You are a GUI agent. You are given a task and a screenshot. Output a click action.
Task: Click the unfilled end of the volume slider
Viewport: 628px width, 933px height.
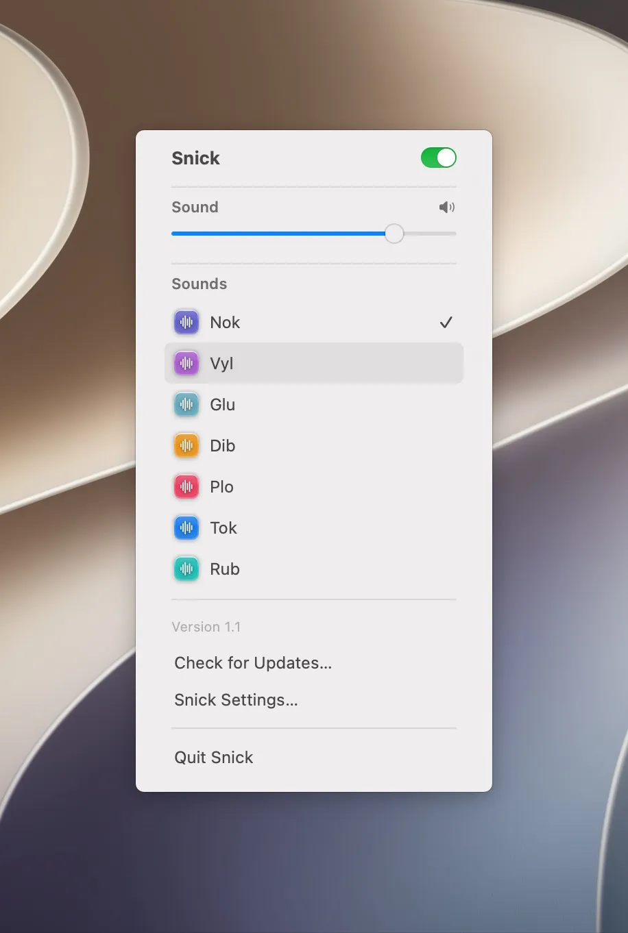[x=431, y=234]
